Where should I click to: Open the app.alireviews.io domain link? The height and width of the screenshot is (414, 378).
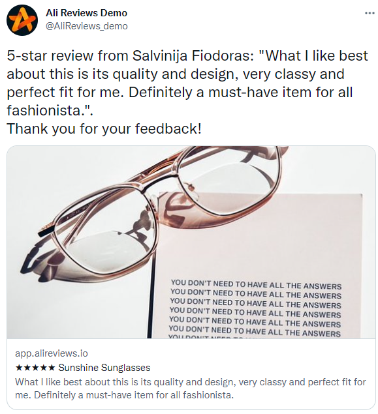coord(52,353)
